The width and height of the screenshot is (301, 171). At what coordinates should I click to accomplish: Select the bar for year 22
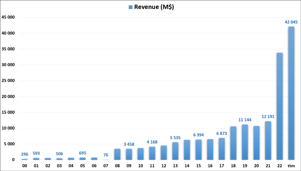[x=280, y=106]
